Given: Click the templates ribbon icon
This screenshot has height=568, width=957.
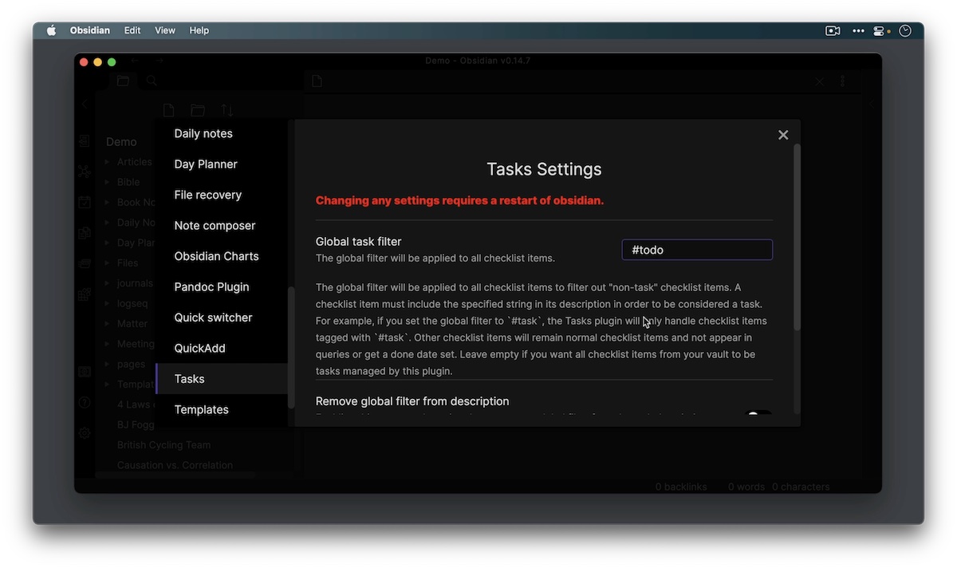Looking at the screenshot, I should pos(85,233).
